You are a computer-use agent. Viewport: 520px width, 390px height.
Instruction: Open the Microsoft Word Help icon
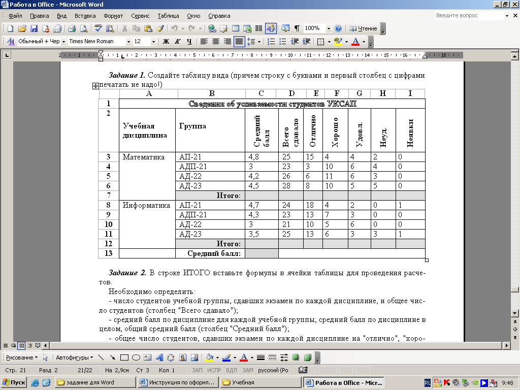338,28
